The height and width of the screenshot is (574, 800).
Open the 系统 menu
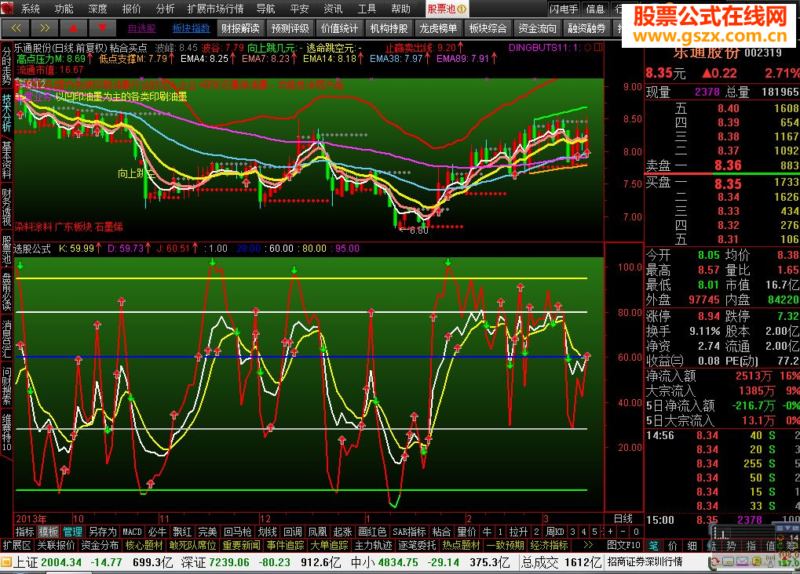coord(31,9)
